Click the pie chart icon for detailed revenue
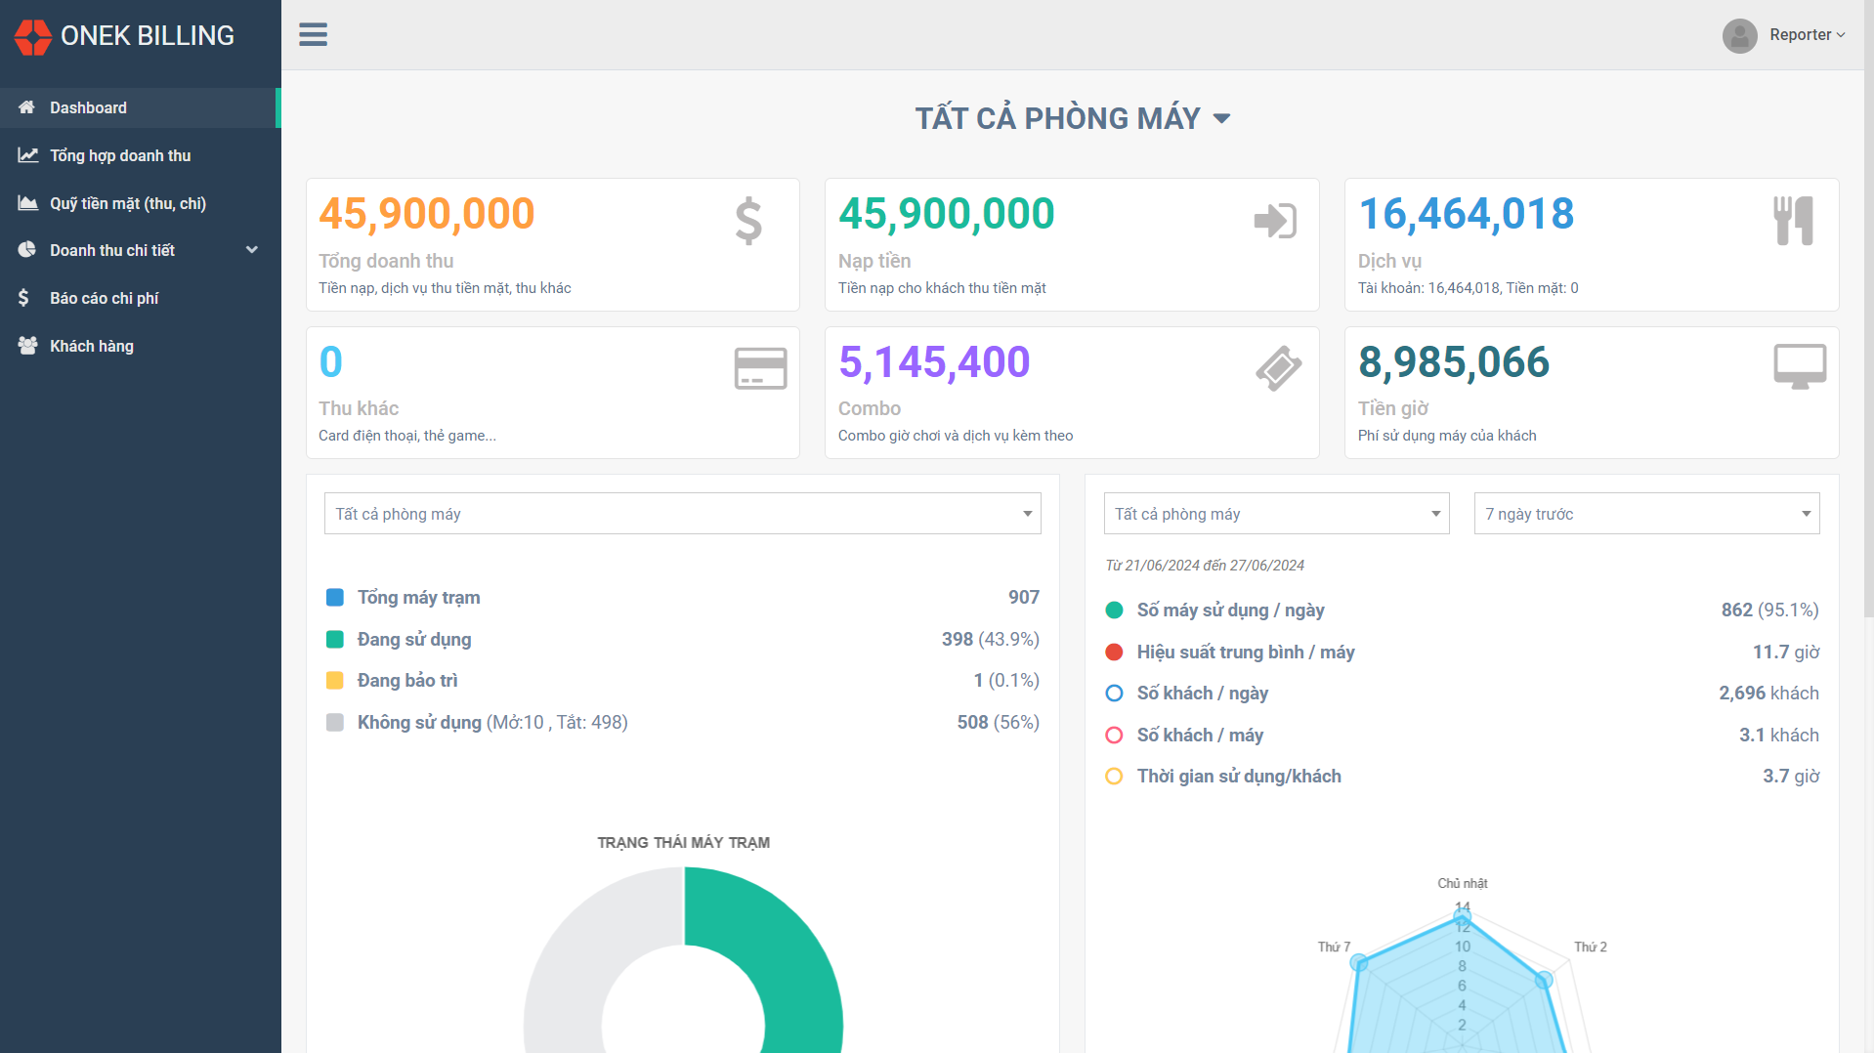Viewport: 1874px width, 1053px height. tap(26, 250)
